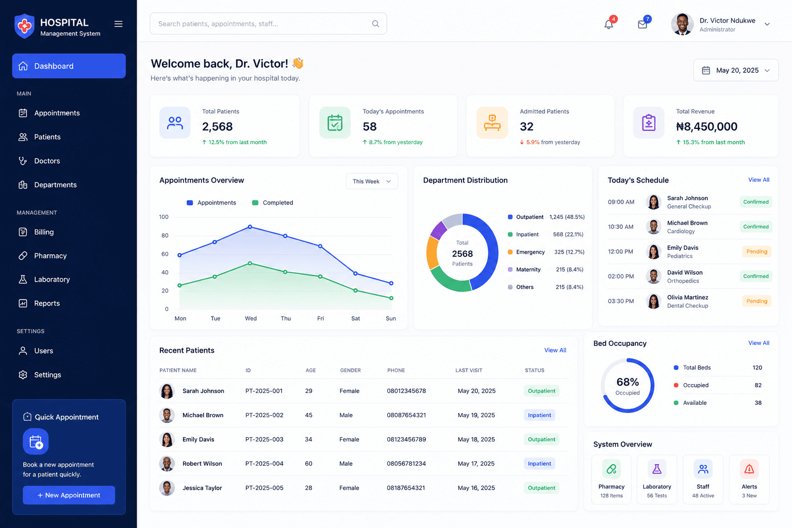Image resolution: width=792 pixels, height=528 pixels.
Task: Open the mail messages icon
Action: coord(642,24)
